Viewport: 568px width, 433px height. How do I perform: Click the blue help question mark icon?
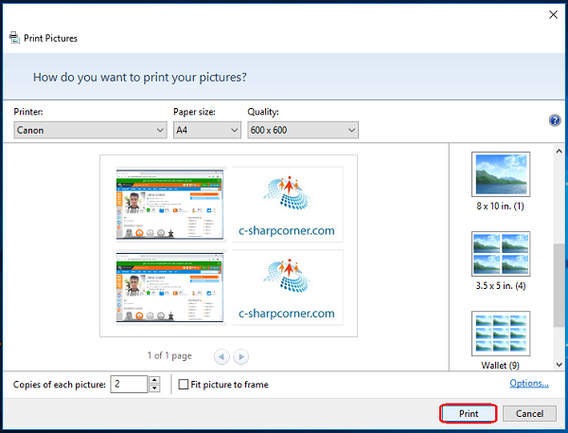click(555, 120)
